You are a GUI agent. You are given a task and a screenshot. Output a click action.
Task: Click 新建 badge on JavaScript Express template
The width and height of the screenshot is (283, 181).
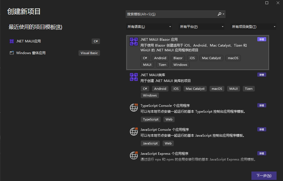[x=262, y=153]
